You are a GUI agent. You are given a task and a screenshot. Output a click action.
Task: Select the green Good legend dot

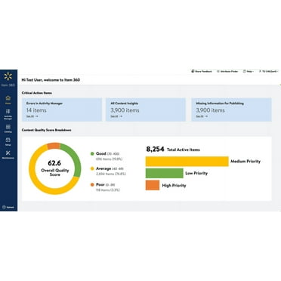coord(92,153)
